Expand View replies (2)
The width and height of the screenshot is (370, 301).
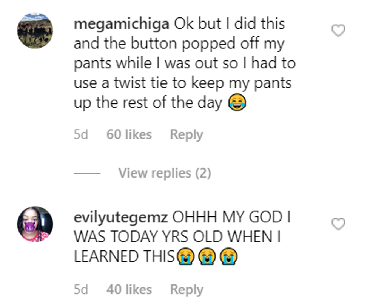click(x=165, y=173)
